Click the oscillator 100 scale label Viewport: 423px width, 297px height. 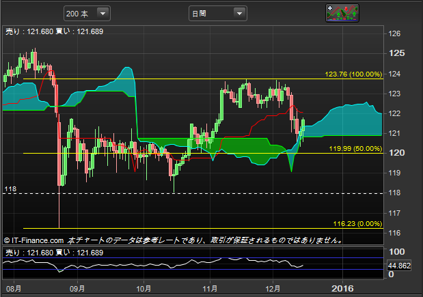pyautogui.click(x=396, y=252)
